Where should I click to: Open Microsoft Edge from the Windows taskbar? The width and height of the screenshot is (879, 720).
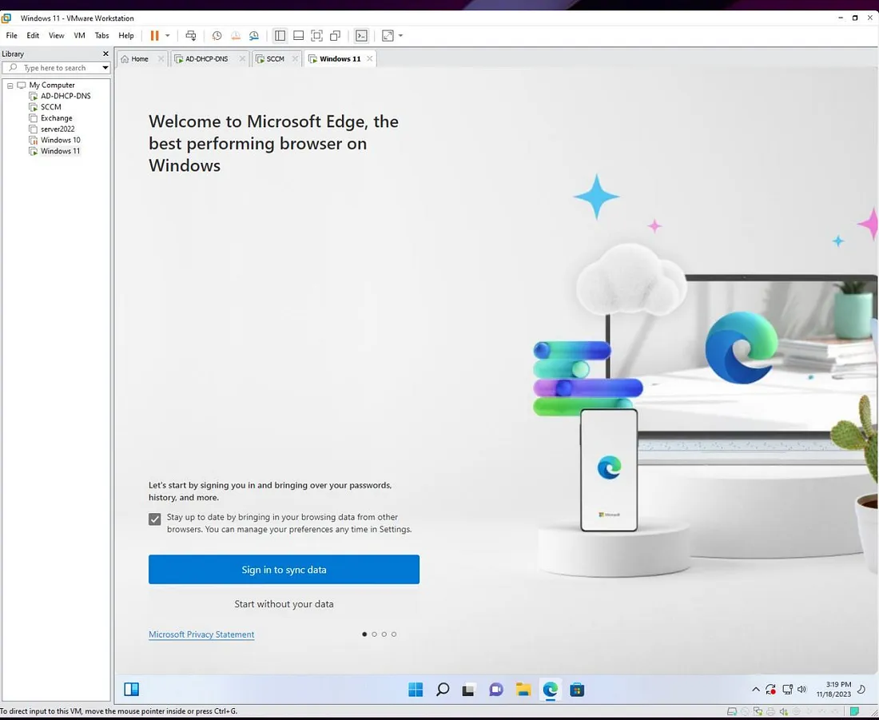[550, 689]
